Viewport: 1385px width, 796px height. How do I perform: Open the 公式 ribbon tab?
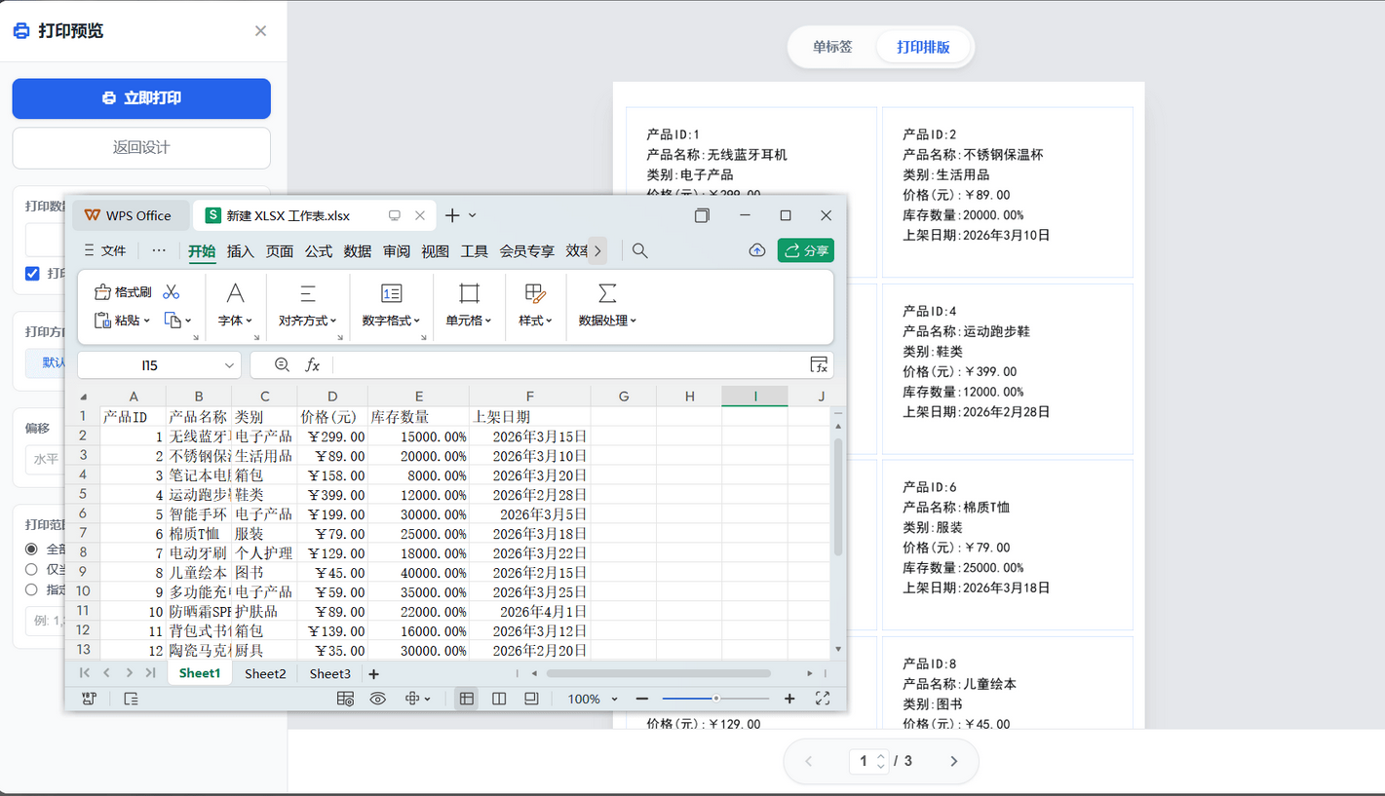[319, 251]
